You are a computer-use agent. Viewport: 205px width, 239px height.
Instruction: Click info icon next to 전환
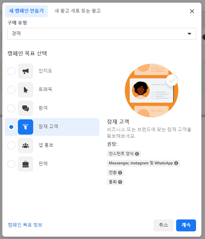120,173
